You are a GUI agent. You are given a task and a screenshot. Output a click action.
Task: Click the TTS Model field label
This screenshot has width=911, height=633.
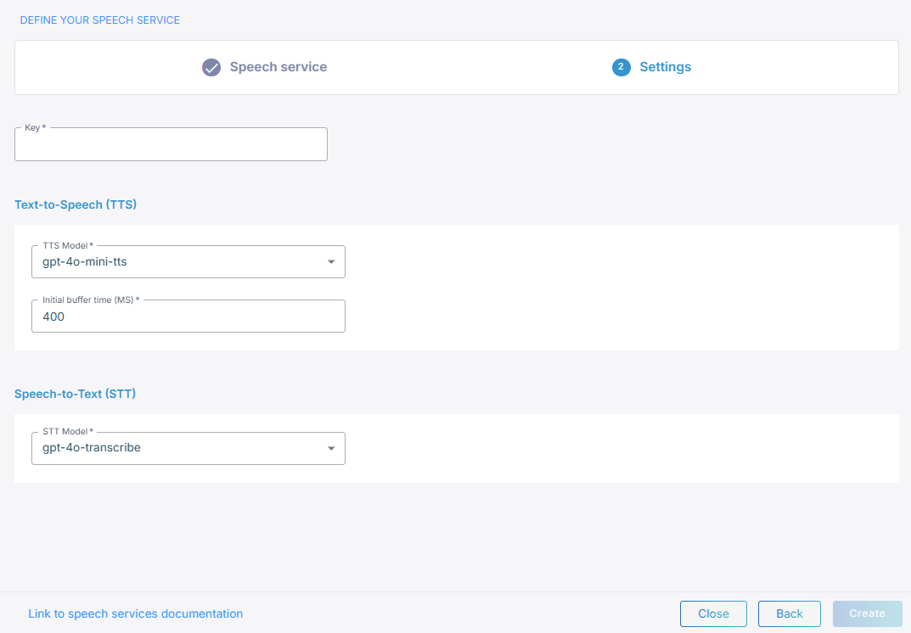click(68, 245)
